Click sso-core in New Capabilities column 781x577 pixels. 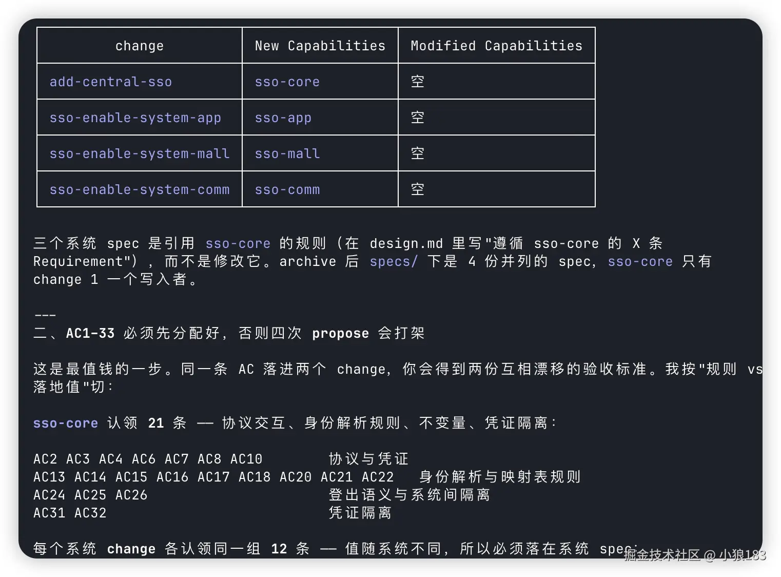pyautogui.click(x=287, y=82)
